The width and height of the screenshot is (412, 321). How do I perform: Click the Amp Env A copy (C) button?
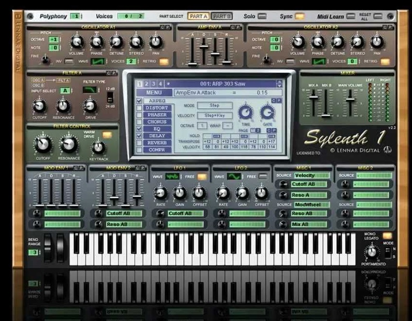[232, 27]
